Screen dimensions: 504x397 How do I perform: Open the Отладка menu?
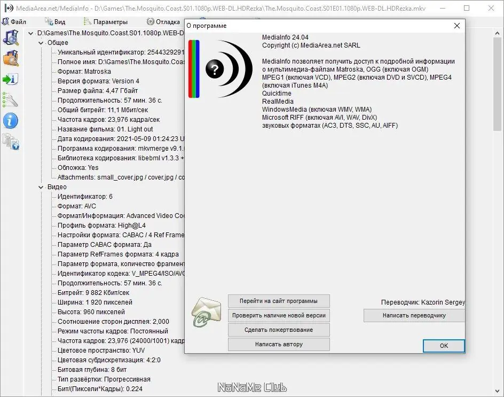tap(163, 21)
